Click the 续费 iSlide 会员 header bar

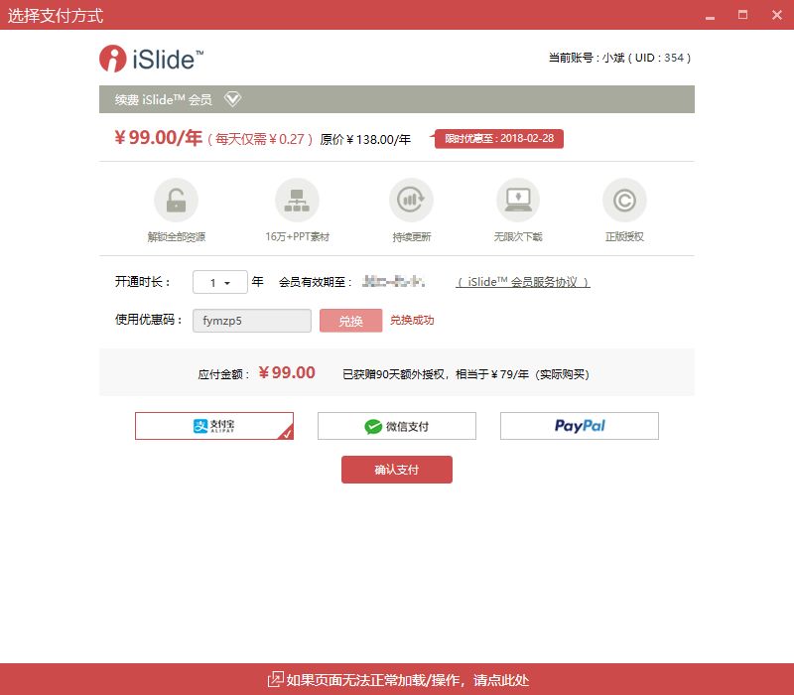[x=397, y=99]
